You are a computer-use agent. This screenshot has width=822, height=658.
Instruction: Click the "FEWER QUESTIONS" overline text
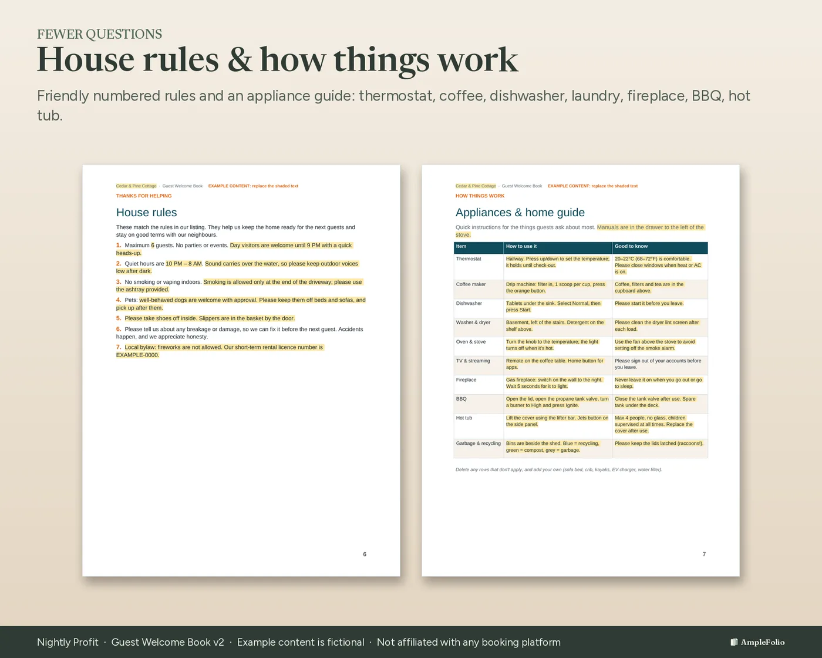pos(100,34)
